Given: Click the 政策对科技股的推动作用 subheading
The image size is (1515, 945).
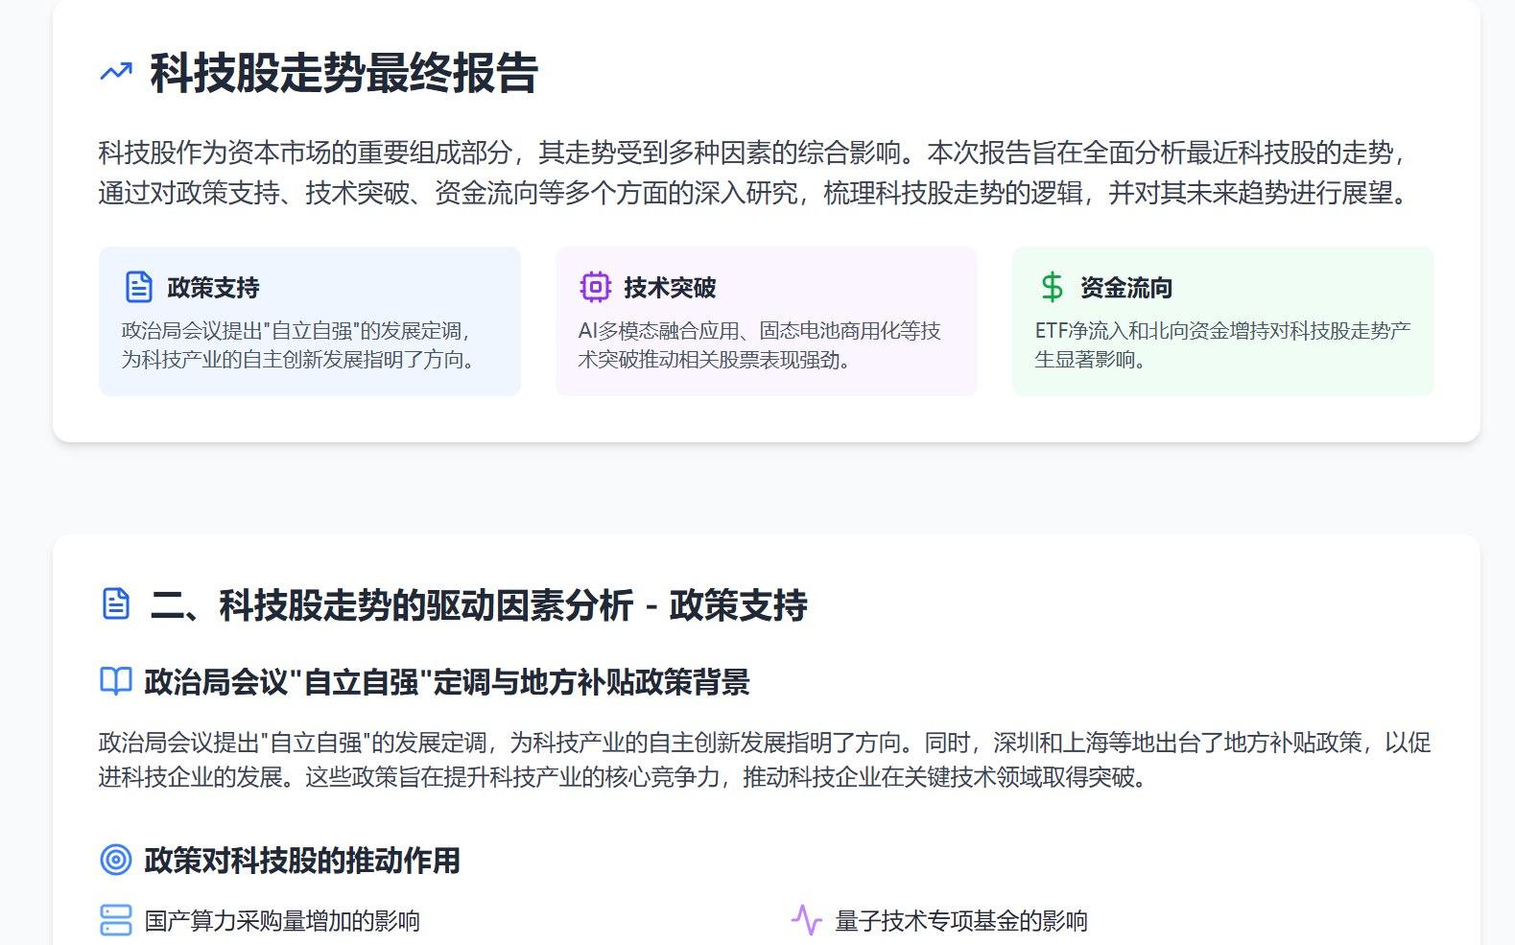Looking at the screenshot, I should 301,861.
